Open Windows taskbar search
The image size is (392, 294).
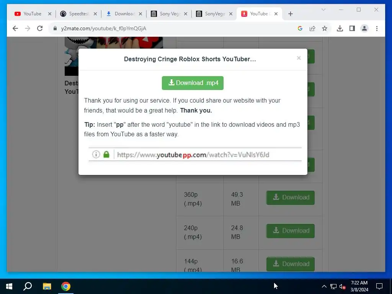(x=28, y=286)
